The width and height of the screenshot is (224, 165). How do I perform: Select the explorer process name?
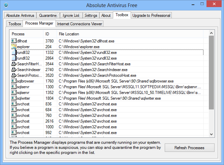coord(23,47)
